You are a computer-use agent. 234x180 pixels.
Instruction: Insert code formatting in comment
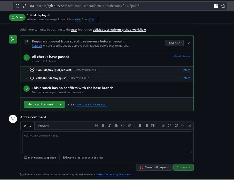(123, 126)
